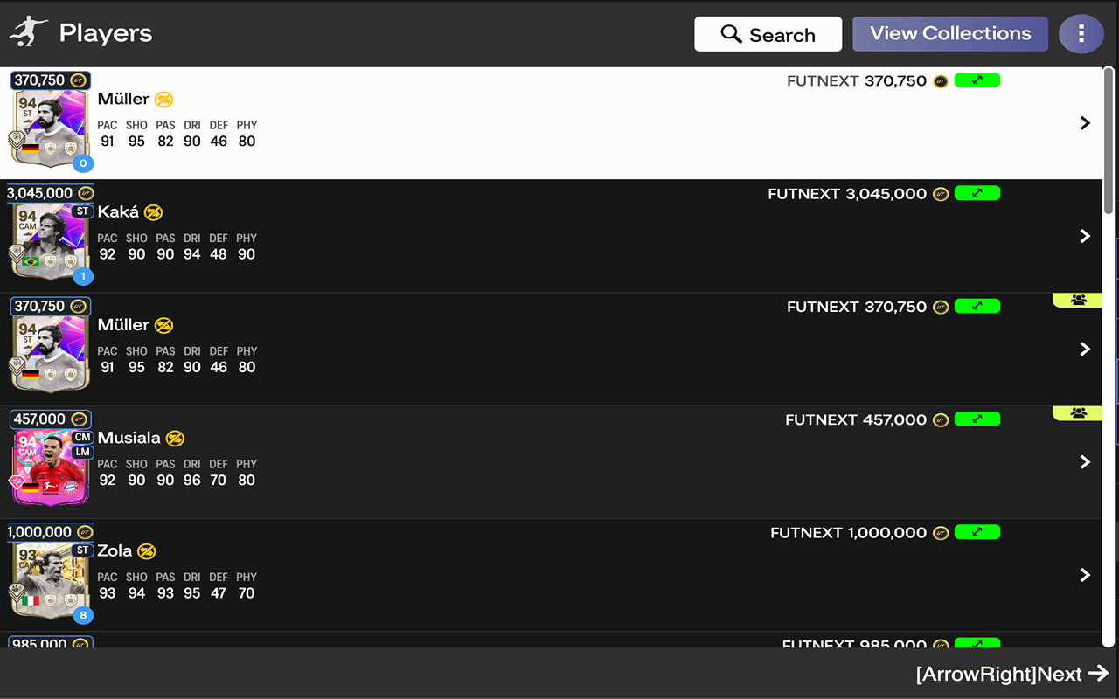Open View Collections

(949, 34)
